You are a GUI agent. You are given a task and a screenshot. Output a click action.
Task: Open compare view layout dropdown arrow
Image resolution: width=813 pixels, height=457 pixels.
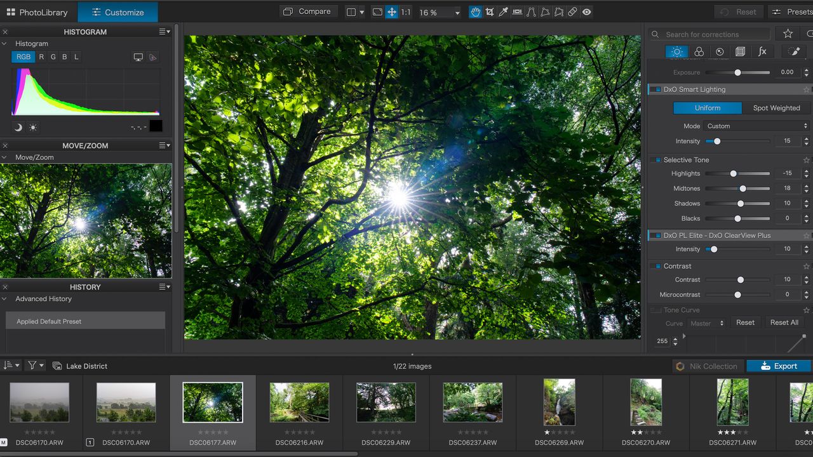coord(362,12)
